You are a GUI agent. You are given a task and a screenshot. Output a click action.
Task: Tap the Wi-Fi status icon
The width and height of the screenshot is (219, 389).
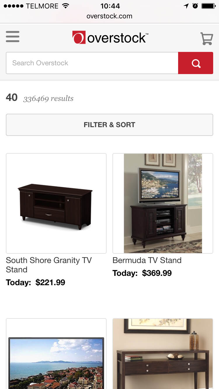[66, 6]
